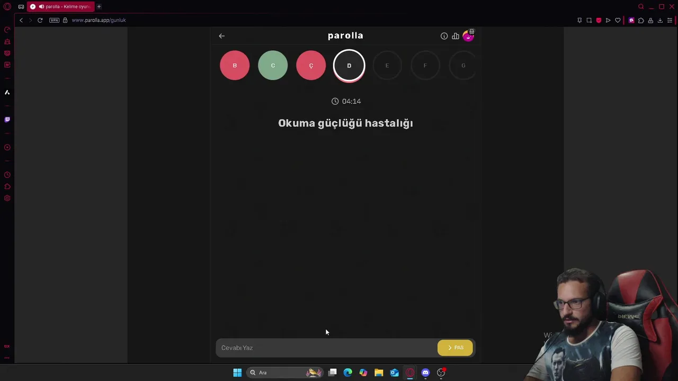Click the send (paper plane) toolbar icon
This screenshot has height=381, width=678.
[608, 21]
